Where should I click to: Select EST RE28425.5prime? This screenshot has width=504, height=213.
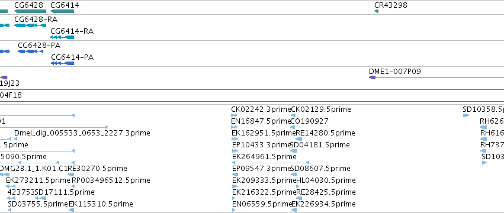pos(326,192)
